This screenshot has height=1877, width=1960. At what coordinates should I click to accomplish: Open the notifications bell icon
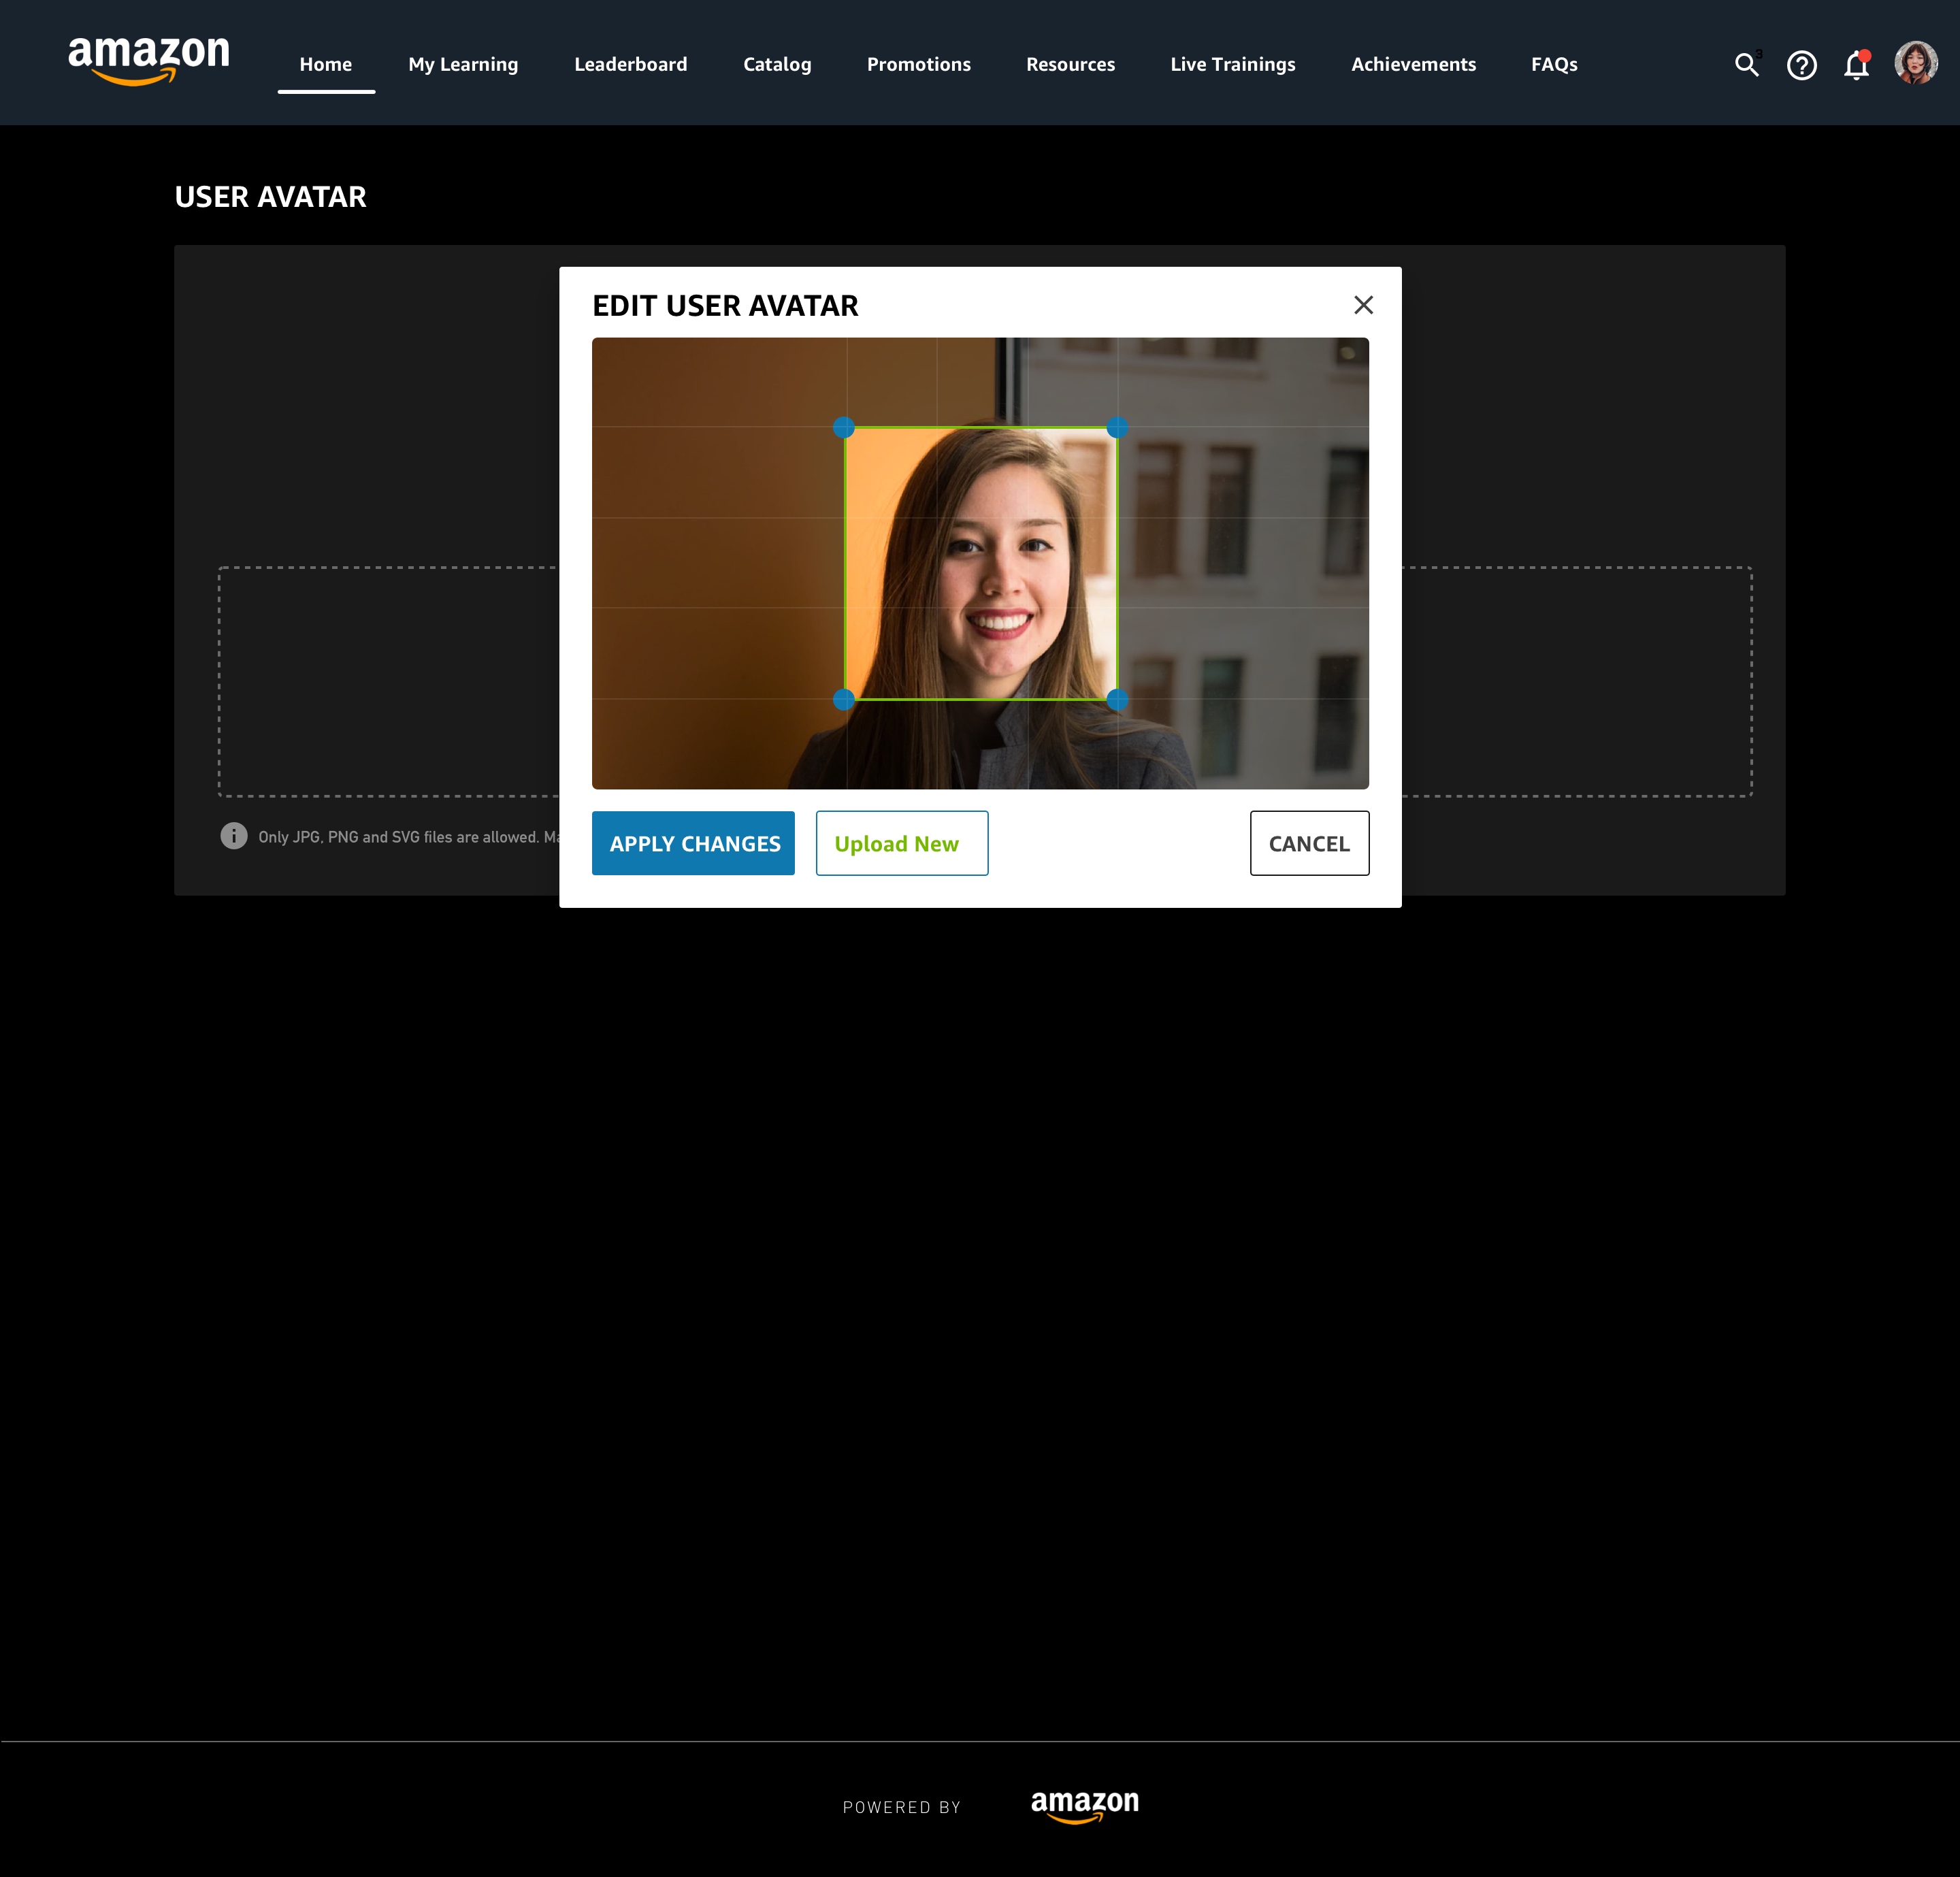1857,65
